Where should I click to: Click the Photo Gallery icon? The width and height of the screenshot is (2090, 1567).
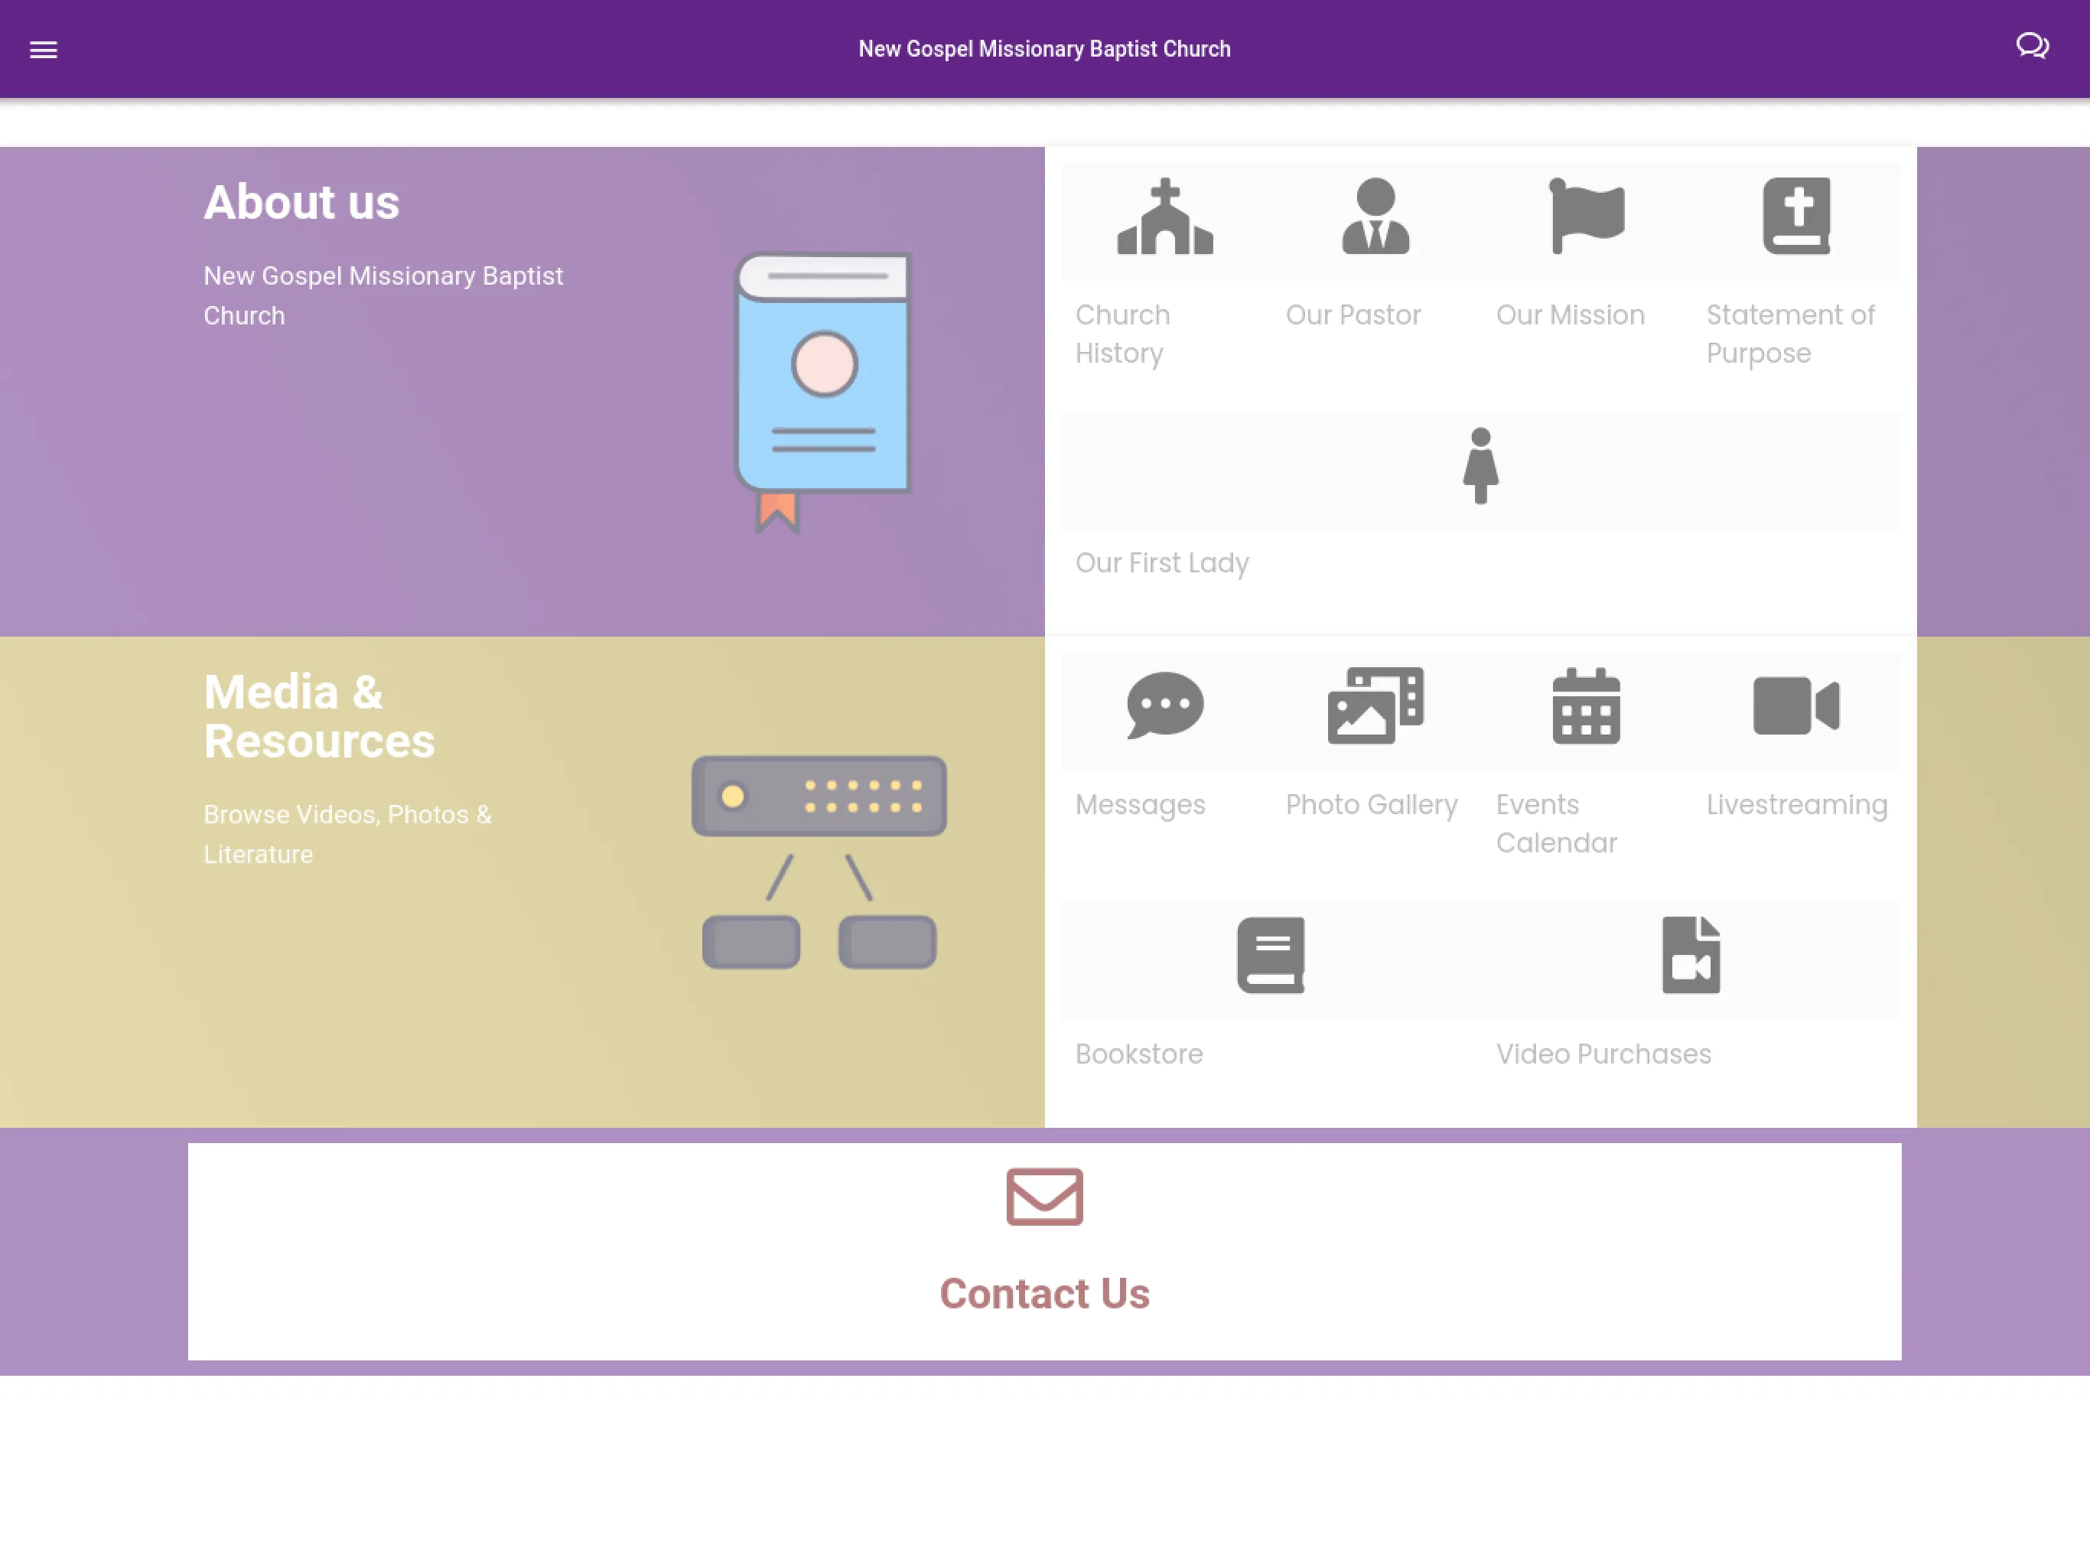click(x=1374, y=706)
